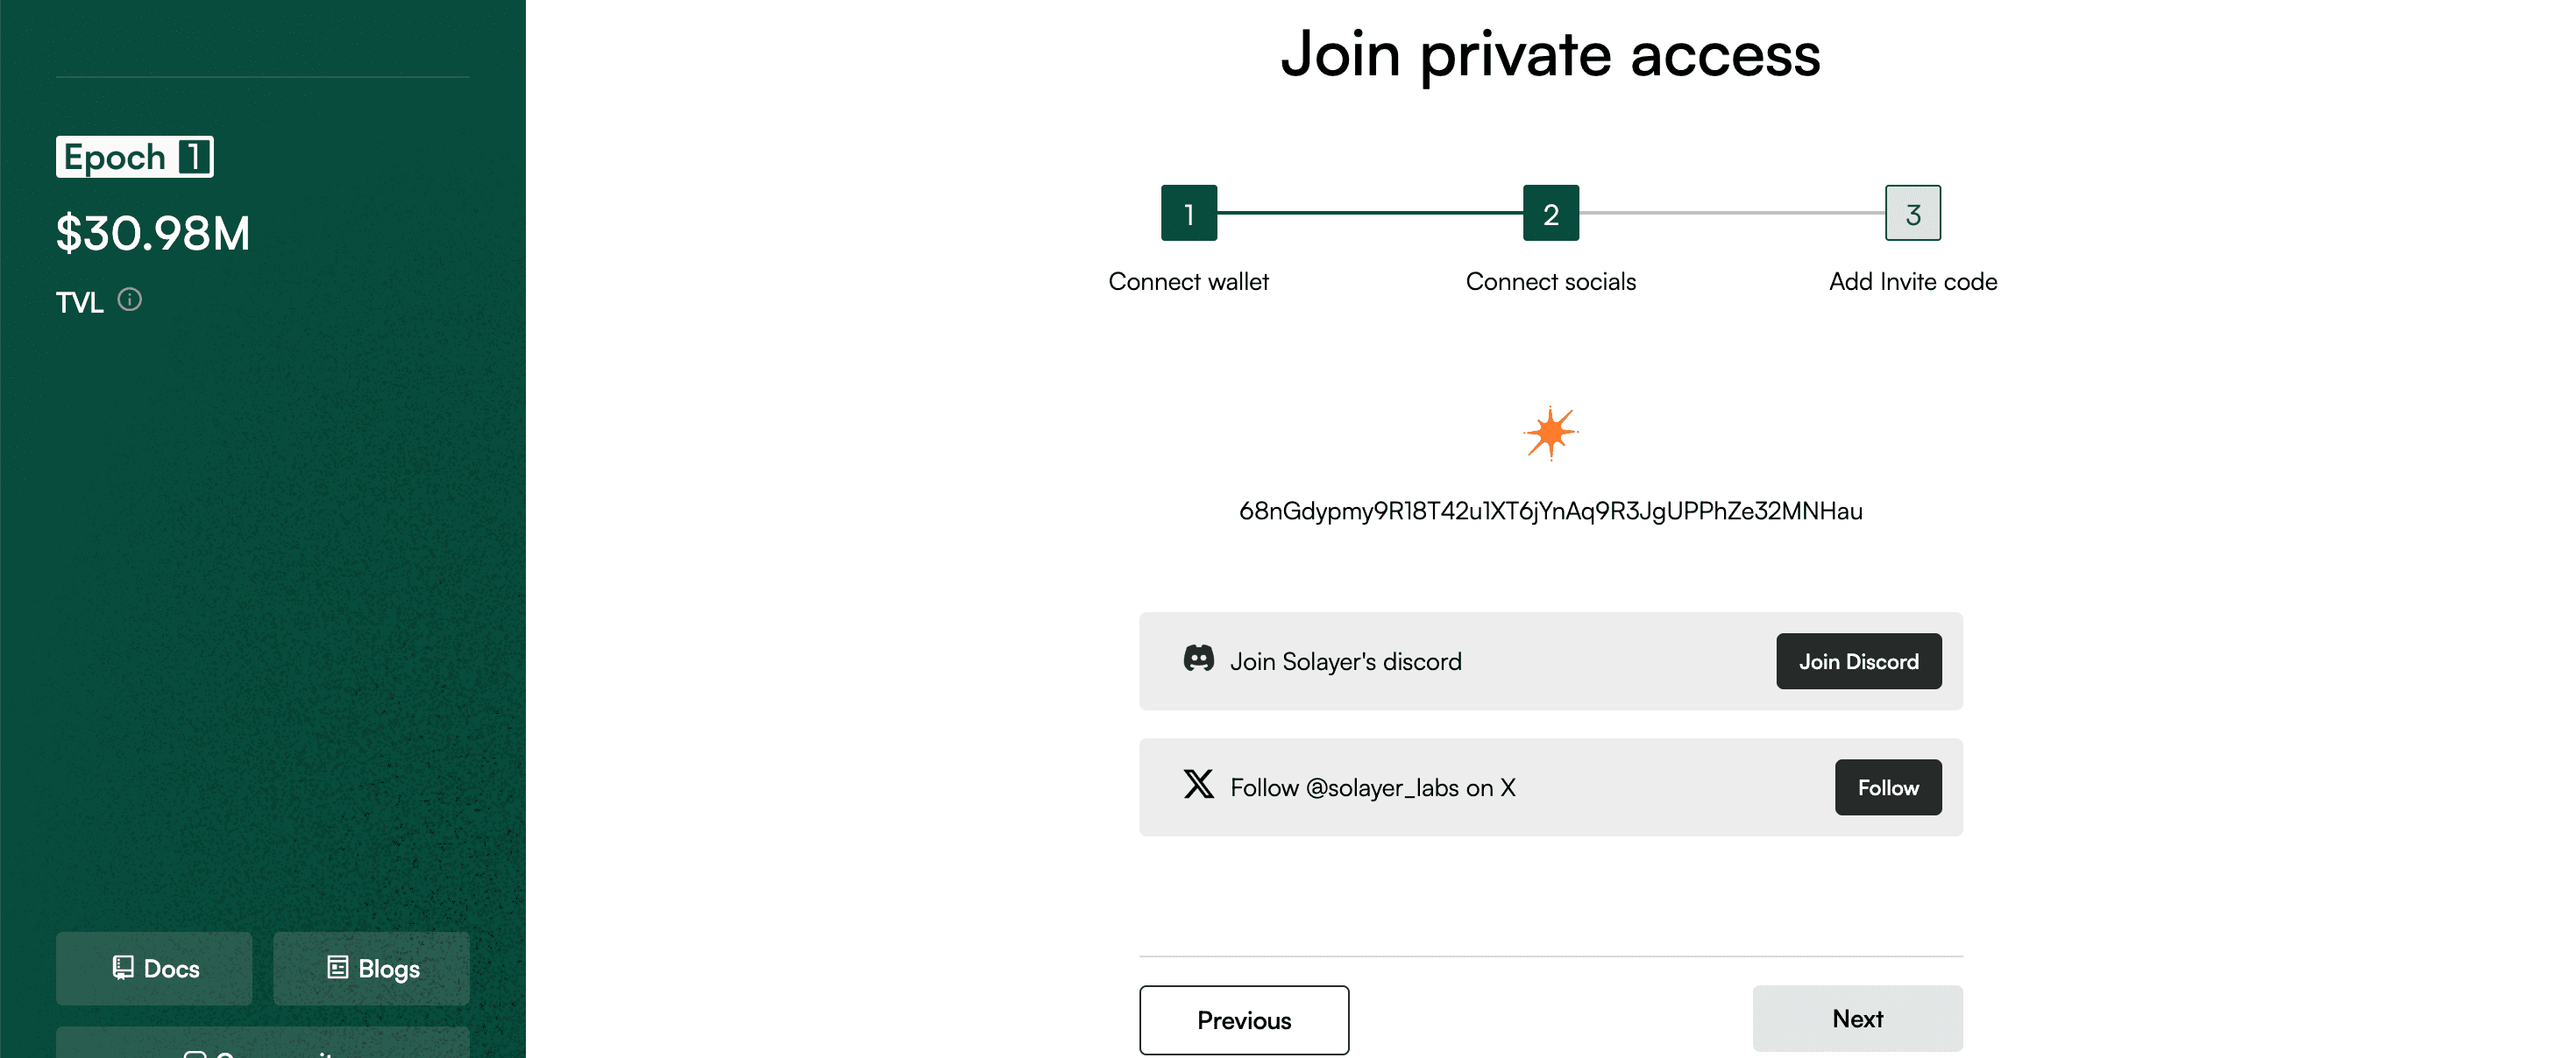Go back with the Previous button
Image resolution: width=2576 pixels, height=1058 pixels.
point(1243,1019)
